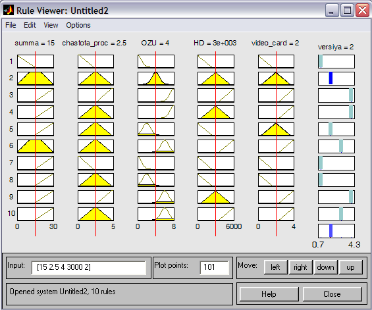Viewport: 372px width, 310px height.
Task: Click the HD red input line
Action: pos(215,143)
